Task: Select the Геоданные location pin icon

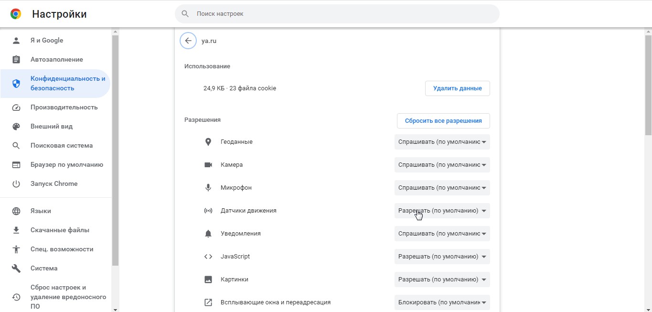Action: point(208,141)
